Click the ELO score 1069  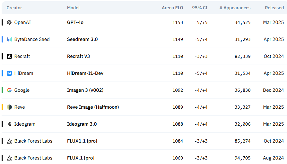tap(178, 158)
